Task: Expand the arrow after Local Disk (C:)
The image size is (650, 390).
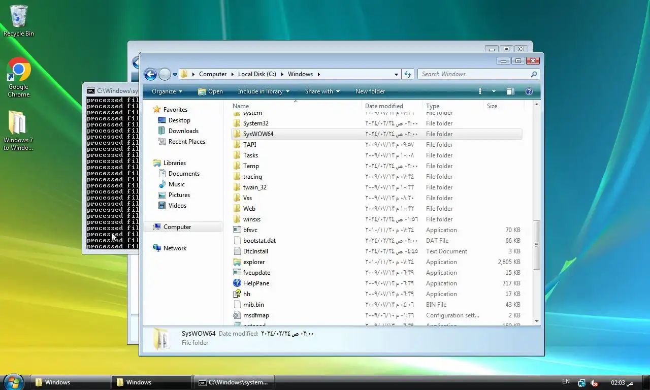Action: [x=281, y=74]
